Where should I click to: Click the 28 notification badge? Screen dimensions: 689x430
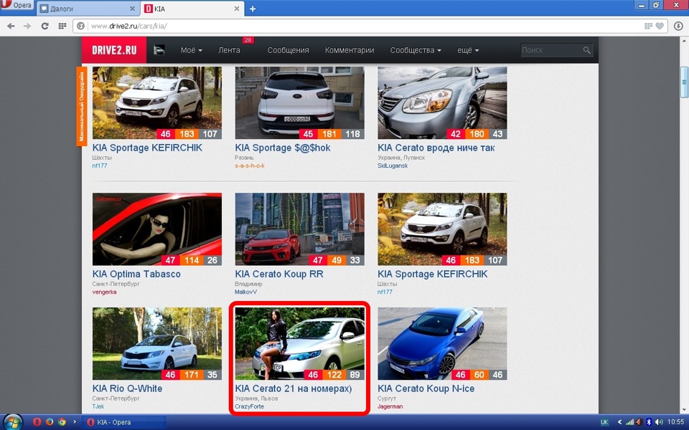click(x=248, y=40)
